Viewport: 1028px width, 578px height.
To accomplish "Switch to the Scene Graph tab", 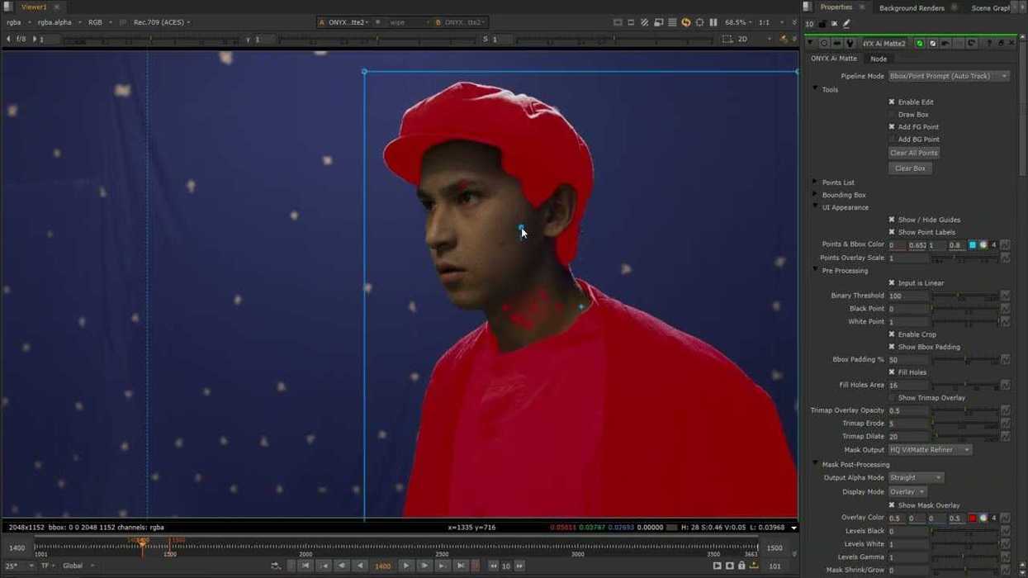I will pos(991,7).
